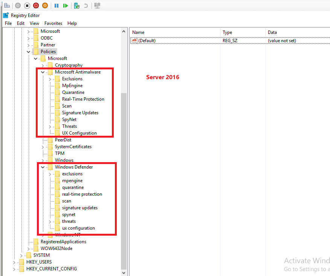Open the File menu

click(8, 23)
